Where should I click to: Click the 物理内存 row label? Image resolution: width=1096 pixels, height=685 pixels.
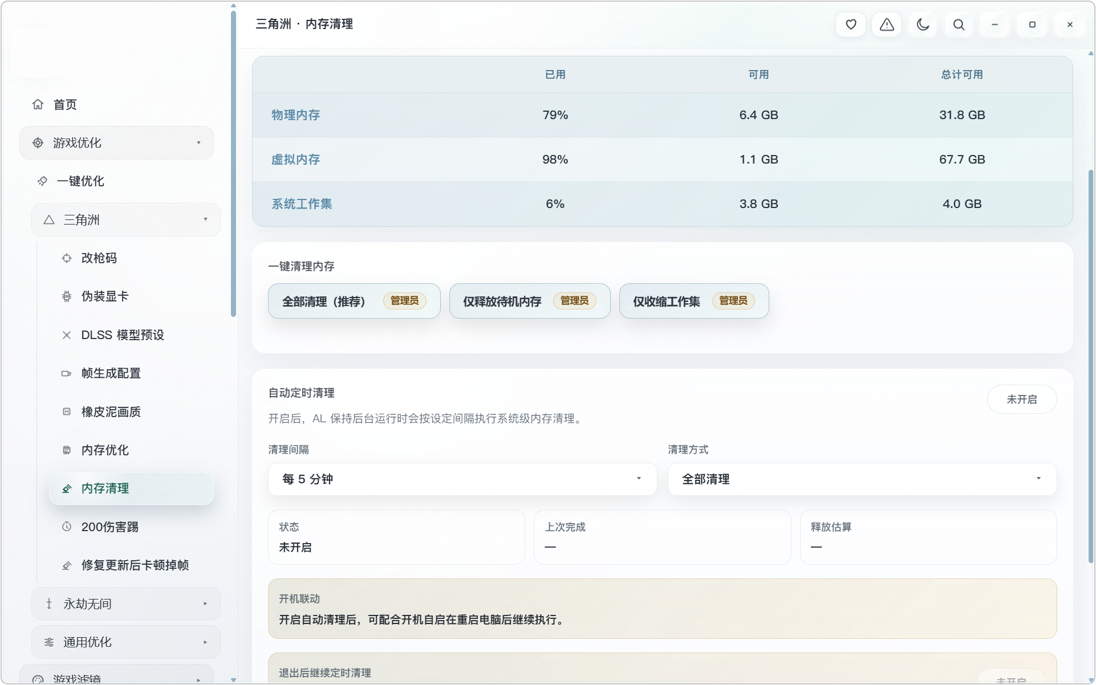pos(295,115)
